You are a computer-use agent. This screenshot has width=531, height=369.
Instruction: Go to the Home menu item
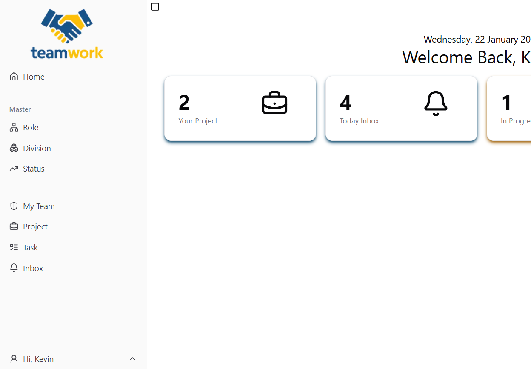coord(34,77)
